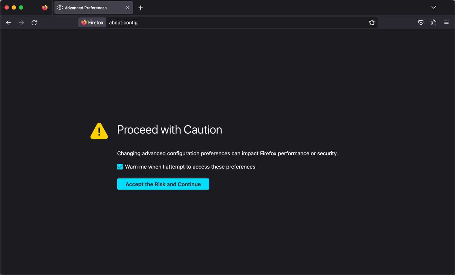
Task: Click the pinned Firefox tab icon
Action: tap(45, 8)
